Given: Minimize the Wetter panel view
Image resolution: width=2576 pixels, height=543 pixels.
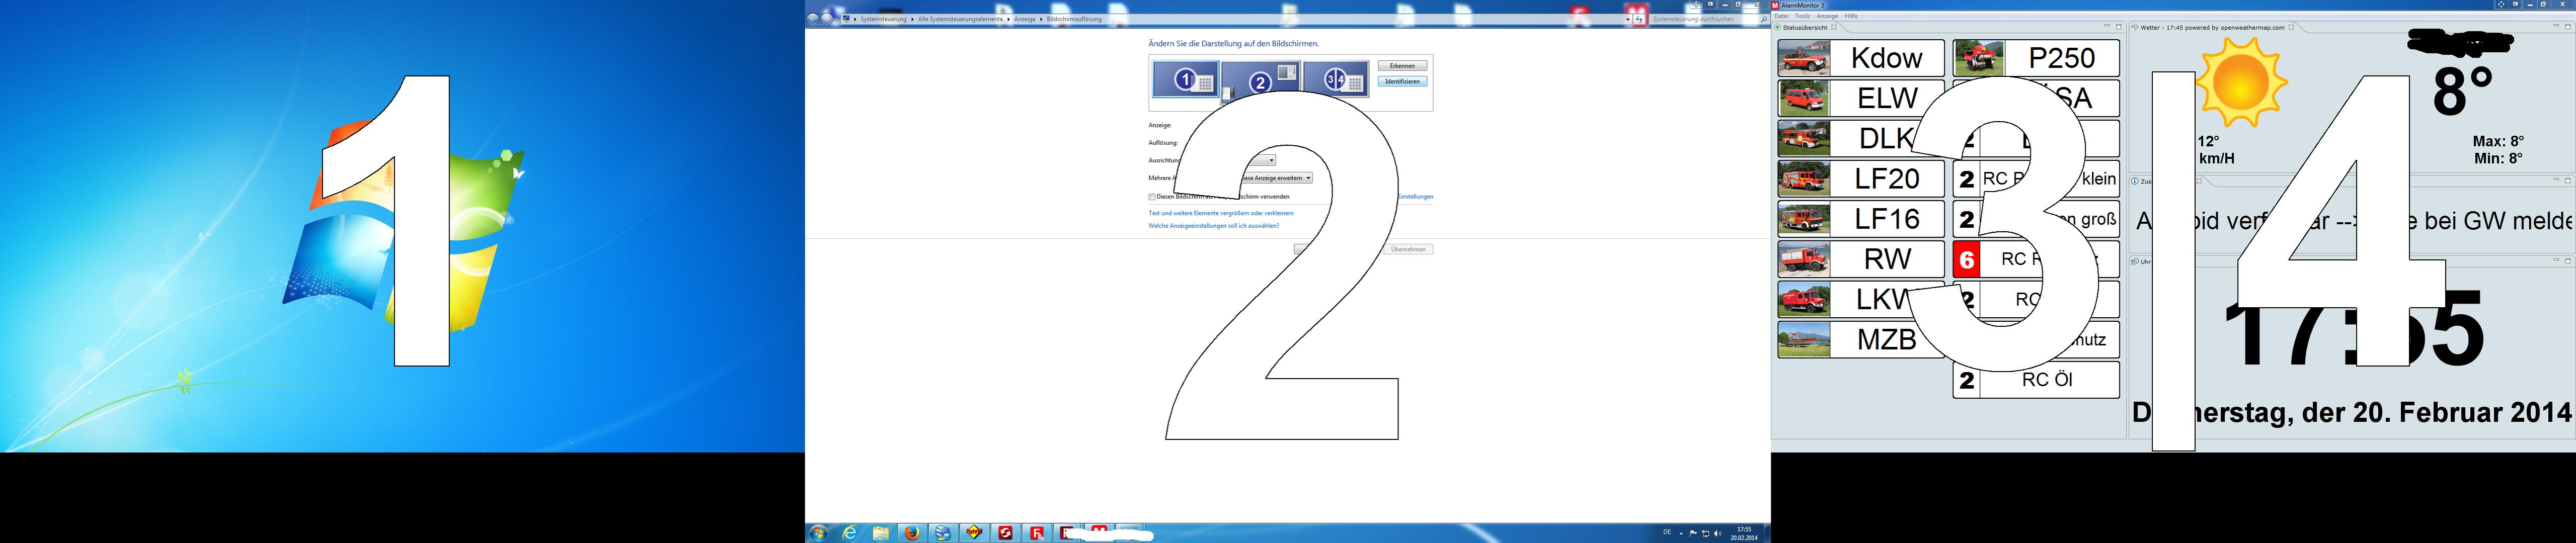Looking at the screenshot, I should [2556, 27].
